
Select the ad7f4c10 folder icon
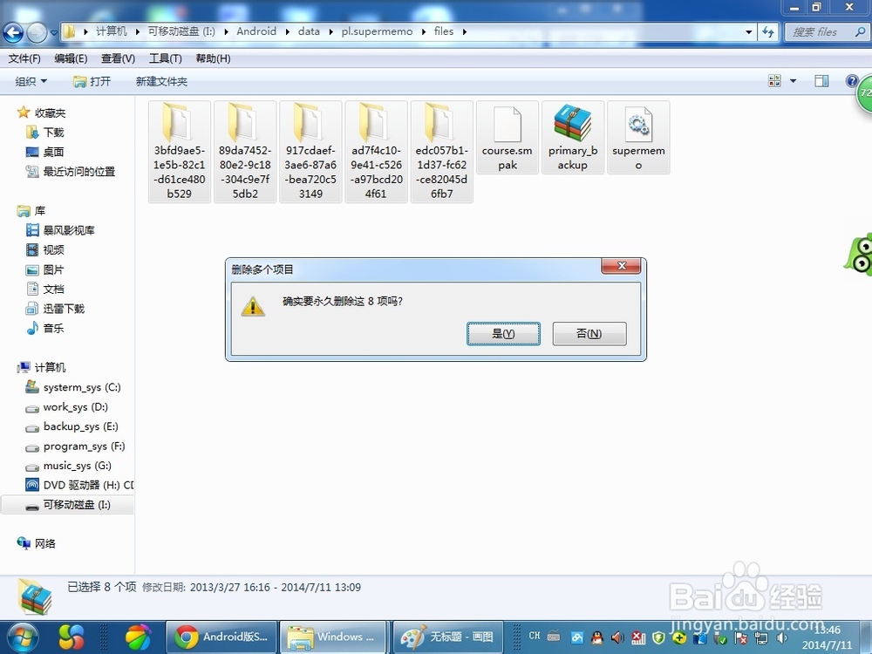(x=375, y=122)
